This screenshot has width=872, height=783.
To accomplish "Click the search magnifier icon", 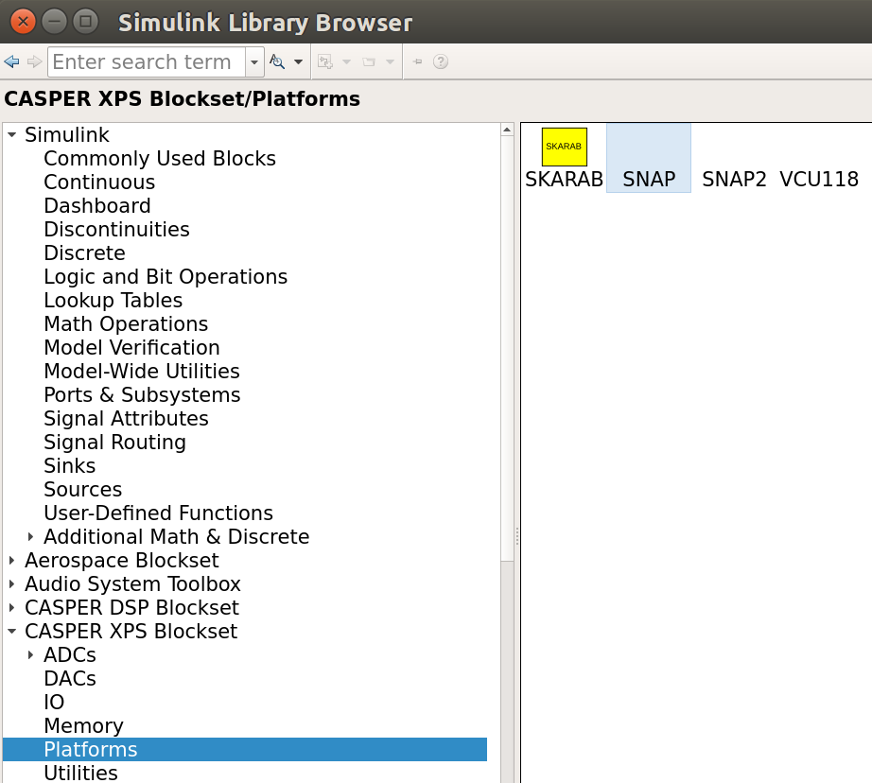I will (277, 61).
